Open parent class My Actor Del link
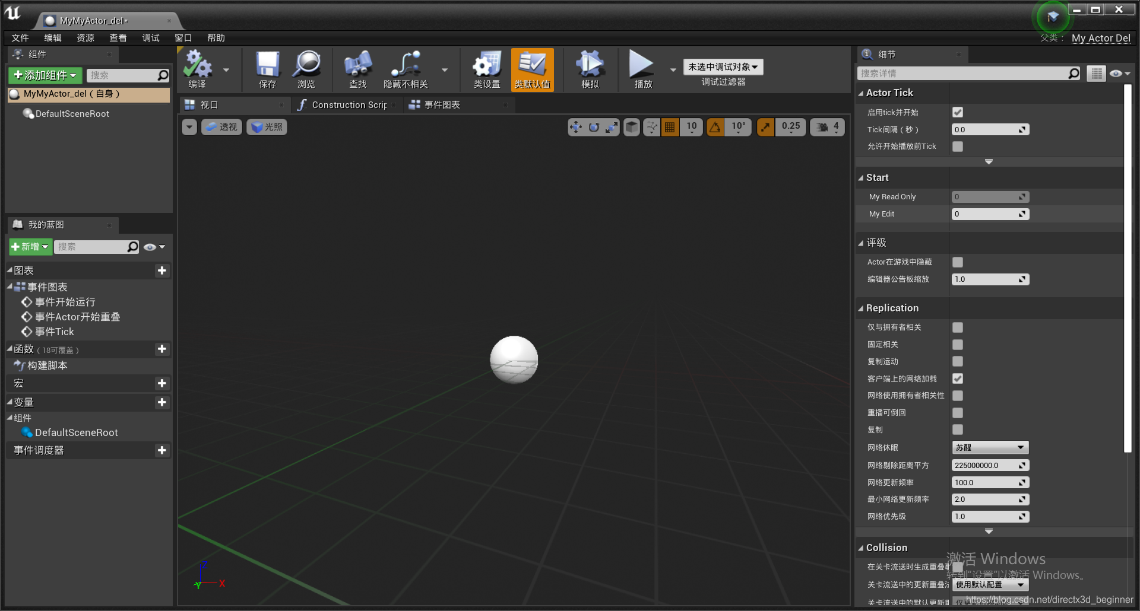Viewport: 1140px width, 611px height. tap(1101, 38)
